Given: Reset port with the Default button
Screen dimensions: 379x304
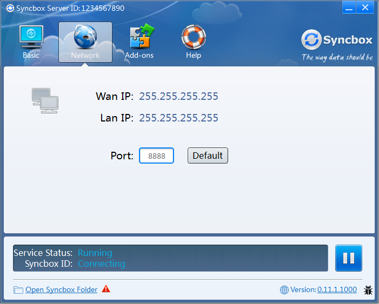Looking at the screenshot, I should click(208, 156).
